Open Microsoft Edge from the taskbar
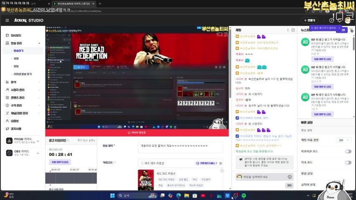Screen dimensions: 356x200 [179, 195]
